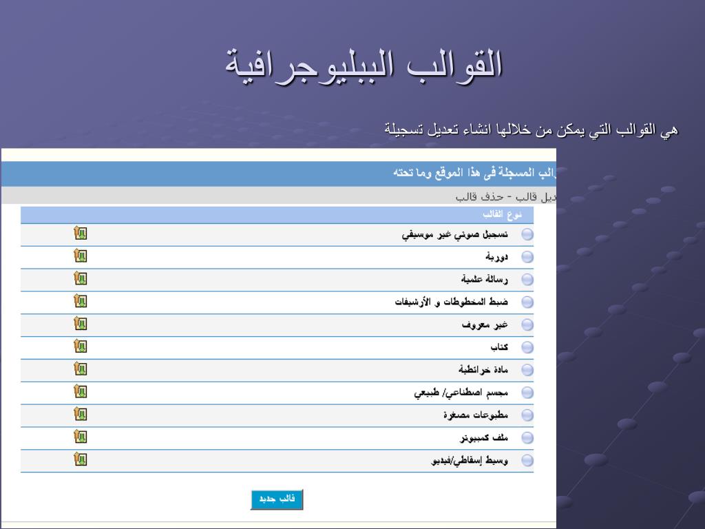This screenshot has height=529, width=705.
Task: Click the text غير معروف
Action: pos(485,325)
